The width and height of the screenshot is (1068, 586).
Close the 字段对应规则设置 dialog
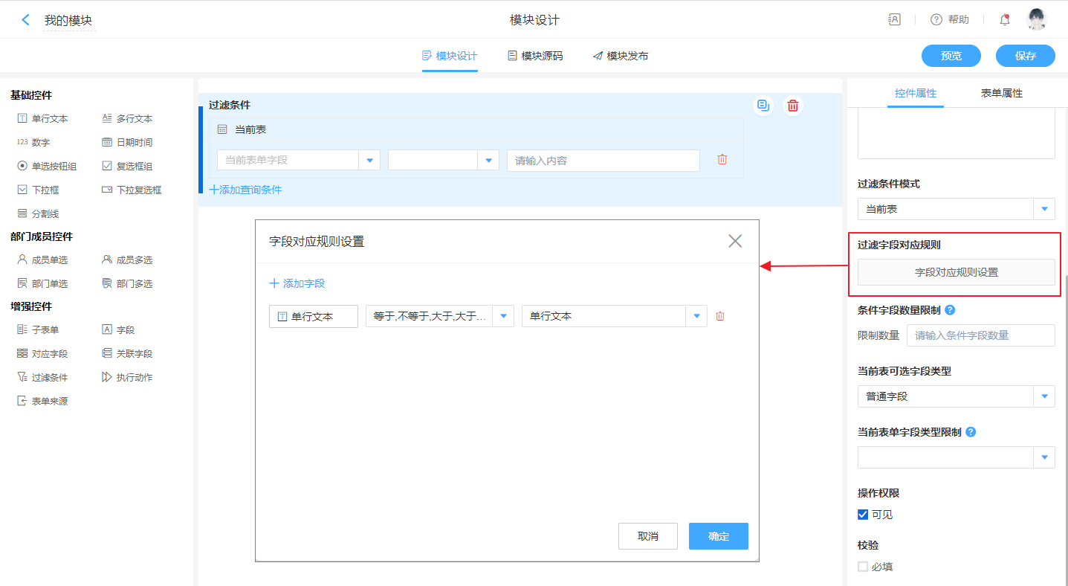click(735, 241)
